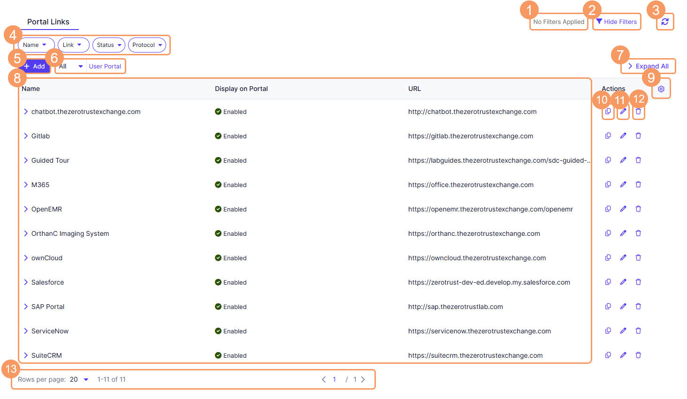
Task: Click the https://zerotrust-dev-ed.develop.my.salesforce.com URL
Action: pyautogui.click(x=489, y=282)
